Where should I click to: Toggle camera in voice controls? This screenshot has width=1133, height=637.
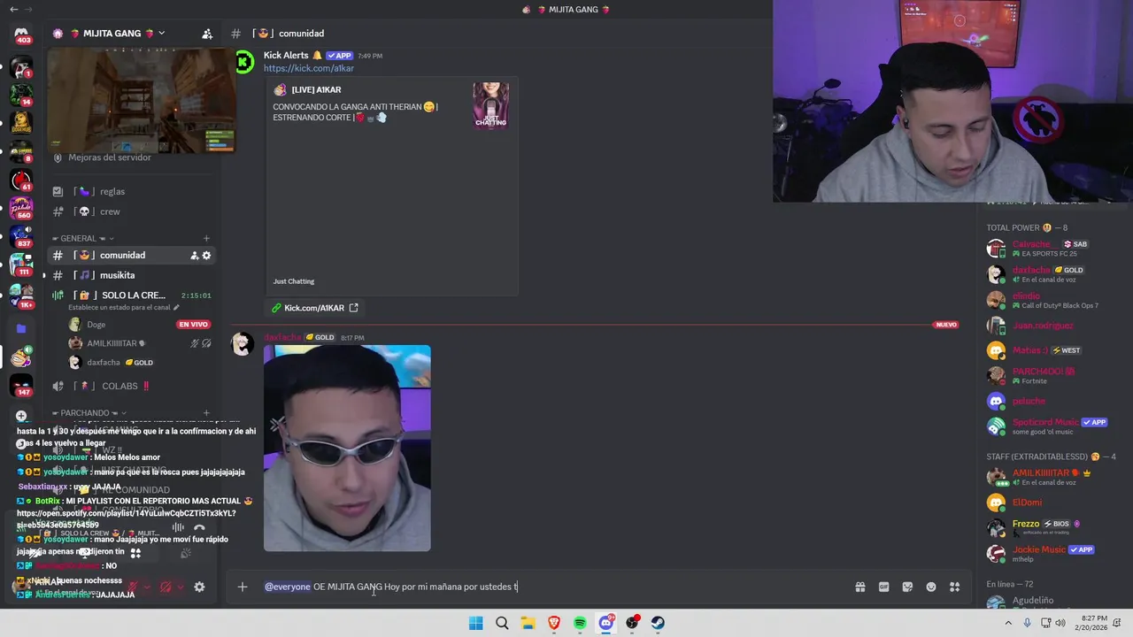click(x=33, y=553)
